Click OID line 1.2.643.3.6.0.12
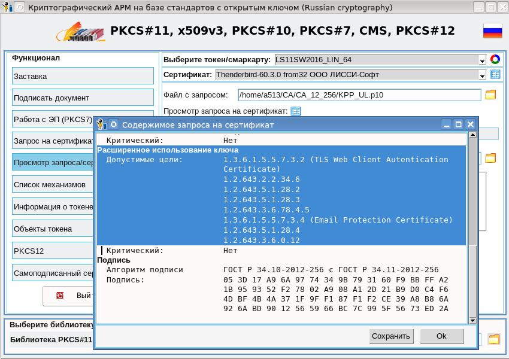Screen dimensions: 509x359 coord(261,241)
